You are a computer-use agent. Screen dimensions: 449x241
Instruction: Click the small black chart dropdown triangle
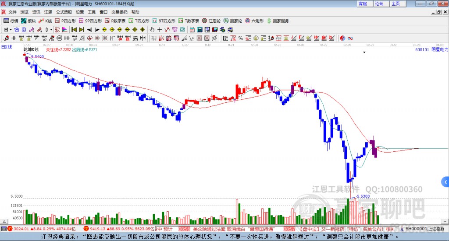(x=364, y=52)
